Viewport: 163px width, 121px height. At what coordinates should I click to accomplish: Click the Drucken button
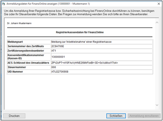pos(14,116)
